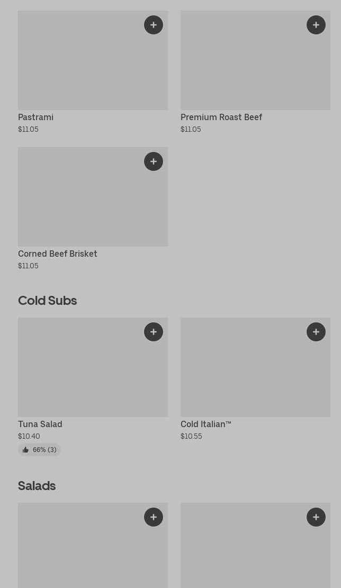The height and width of the screenshot is (588, 341).
Task: Add second Salads item with plus icon
Action: (x=316, y=517)
